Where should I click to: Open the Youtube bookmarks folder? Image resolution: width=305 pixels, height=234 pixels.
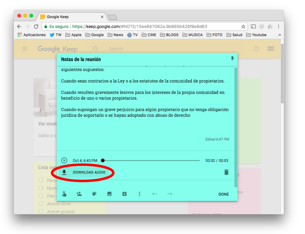(x=256, y=35)
